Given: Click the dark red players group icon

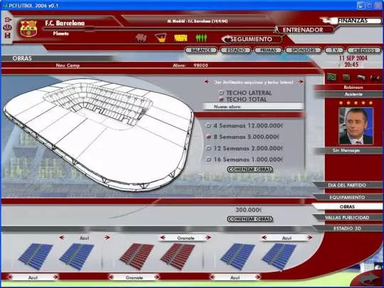Looking at the screenshot, I should pos(141,38).
